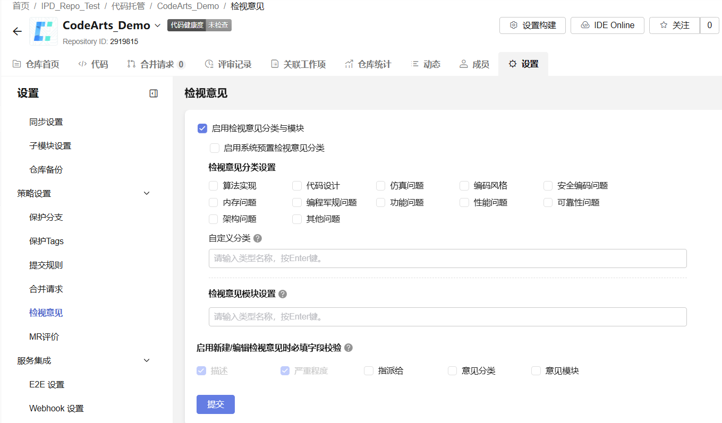722x423 pixels.
Task: Open the 关联工作项 tab
Action: (298, 64)
